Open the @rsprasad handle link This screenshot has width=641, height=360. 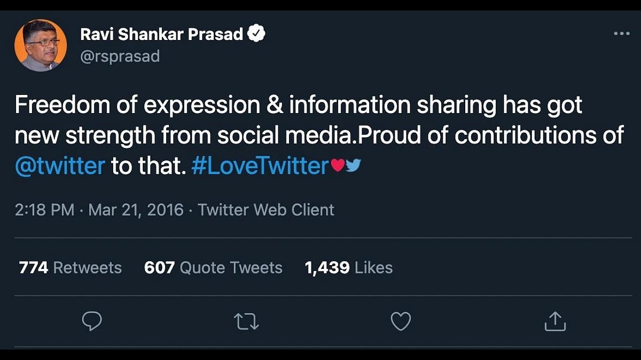[x=120, y=56]
